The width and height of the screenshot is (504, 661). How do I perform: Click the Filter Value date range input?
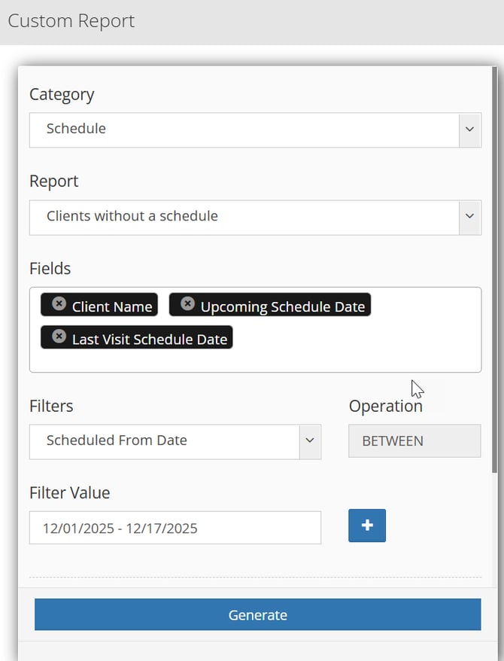tap(175, 528)
